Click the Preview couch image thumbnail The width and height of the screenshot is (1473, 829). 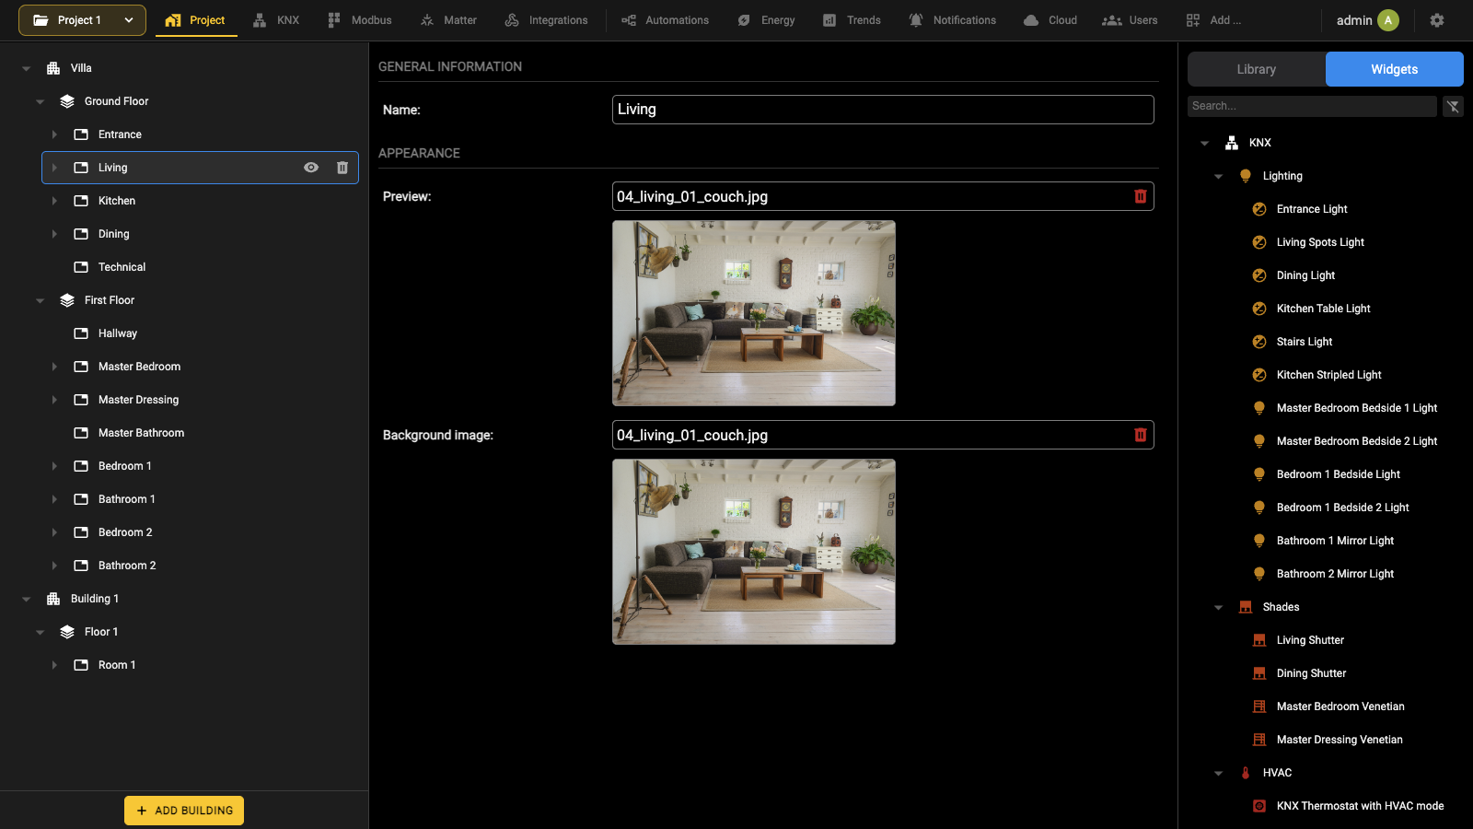(x=754, y=313)
